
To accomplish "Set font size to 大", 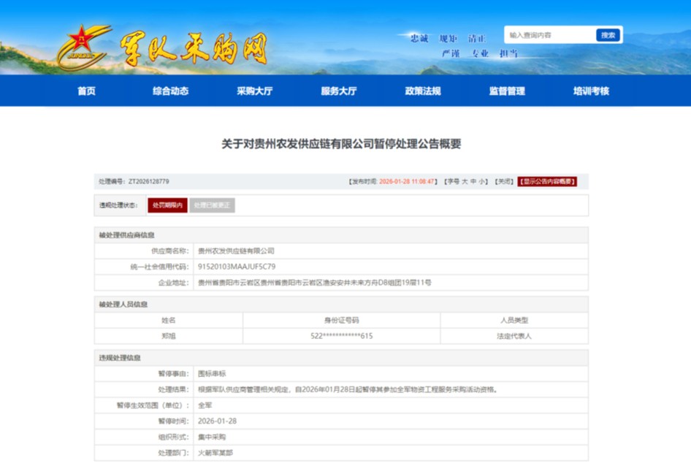I will pos(465,181).
